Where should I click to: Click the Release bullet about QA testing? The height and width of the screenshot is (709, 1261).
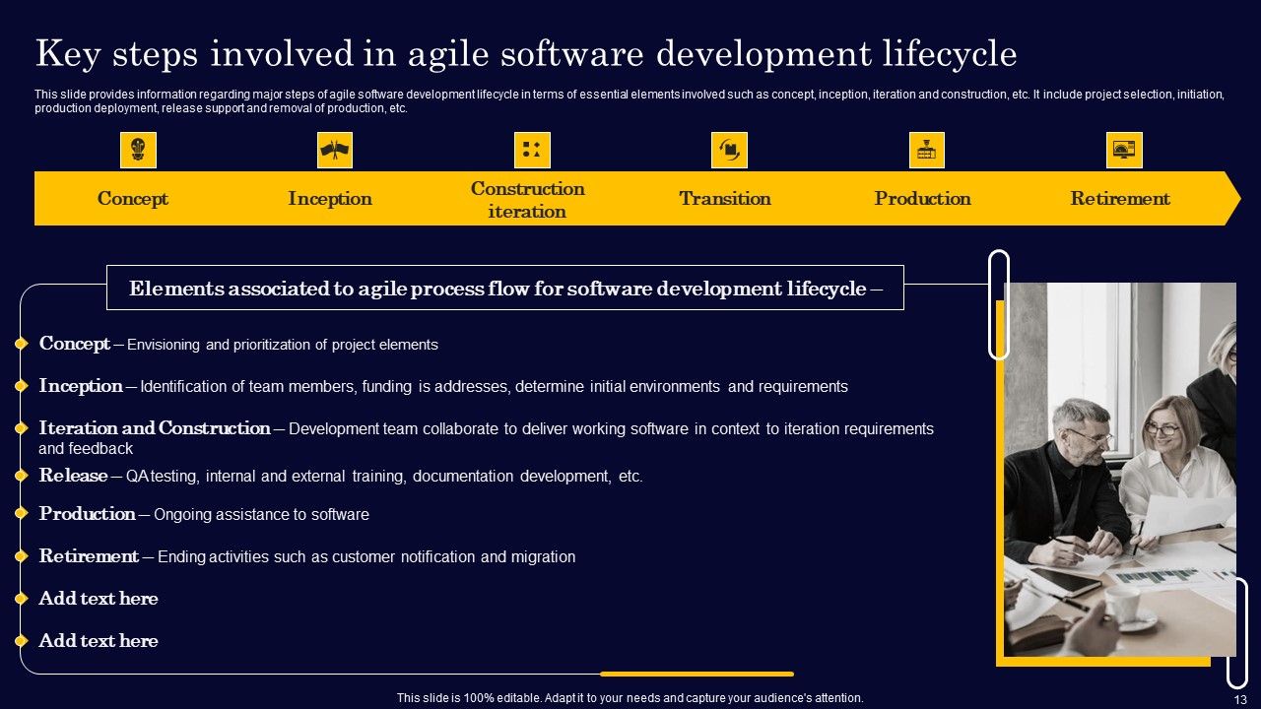tap(341, 476)
